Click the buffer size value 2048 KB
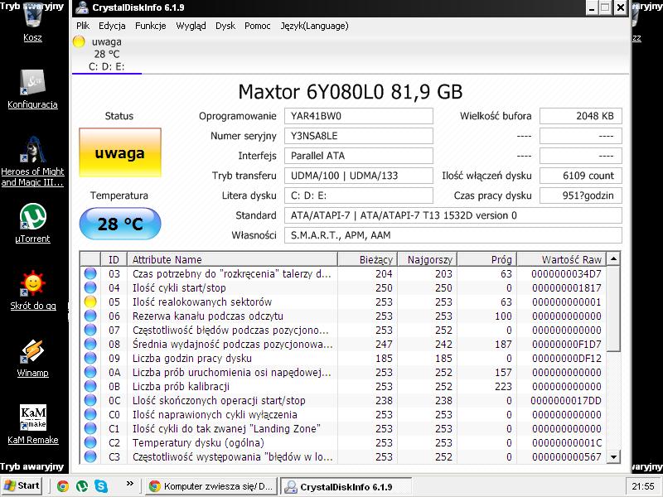663x497 pixels. (x=581, y=116)
